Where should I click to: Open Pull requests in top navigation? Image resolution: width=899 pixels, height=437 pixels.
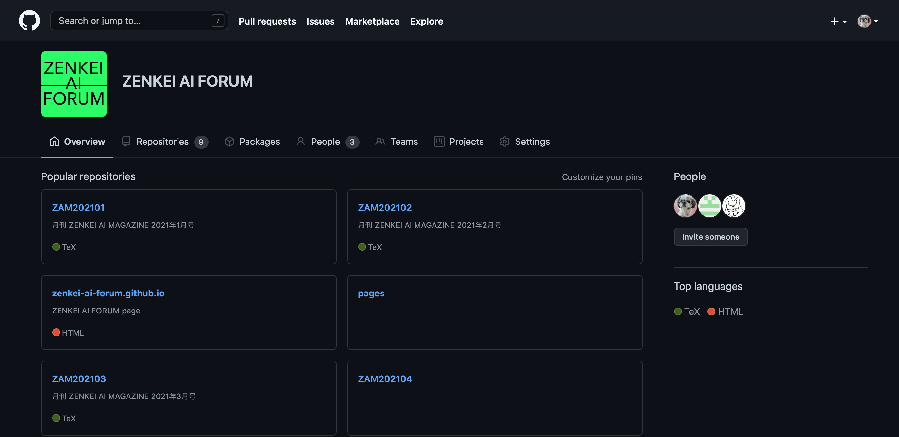pyautogui.click(x=267, y=21)
